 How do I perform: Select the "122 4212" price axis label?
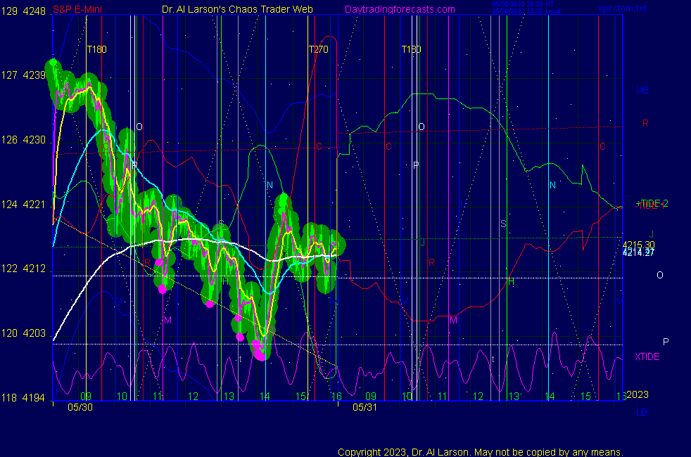[23, 269]
